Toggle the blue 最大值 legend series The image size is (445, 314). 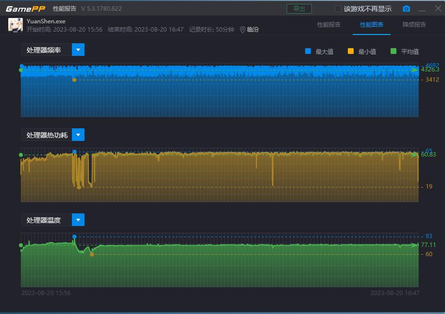(308, 51)
